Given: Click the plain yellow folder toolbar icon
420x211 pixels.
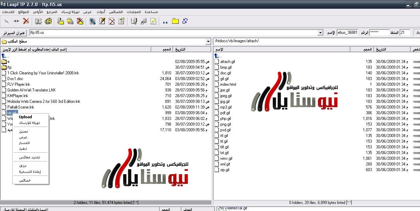Looking at the screenshot, I should (175, 21).
